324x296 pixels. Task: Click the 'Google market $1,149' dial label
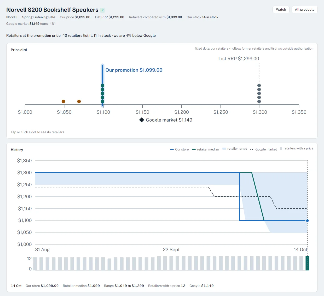click(x=169, y=120)
